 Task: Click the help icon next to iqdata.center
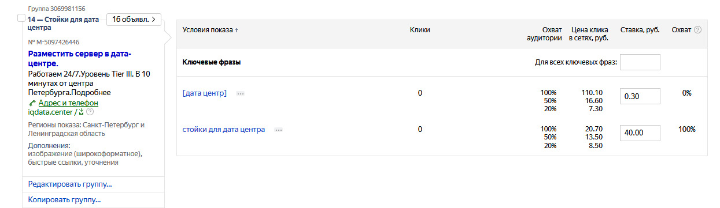click(90, 112)
